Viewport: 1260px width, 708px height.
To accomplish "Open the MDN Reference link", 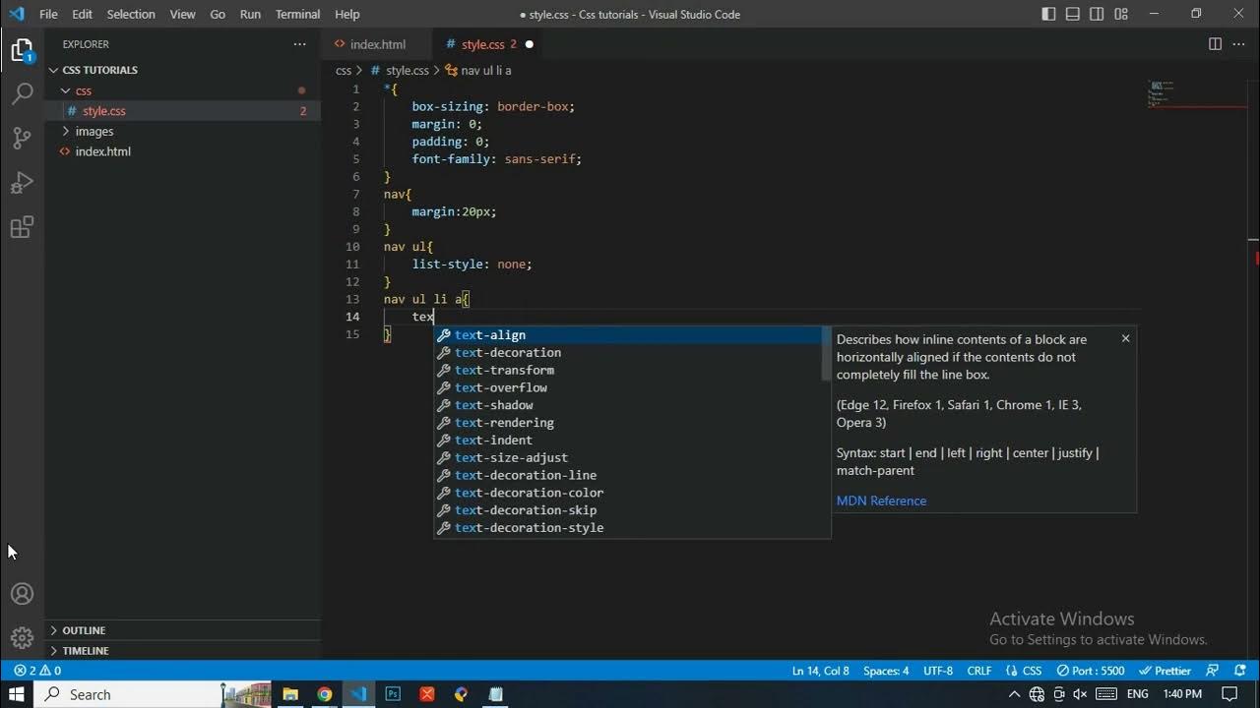I will click(881, 501).
